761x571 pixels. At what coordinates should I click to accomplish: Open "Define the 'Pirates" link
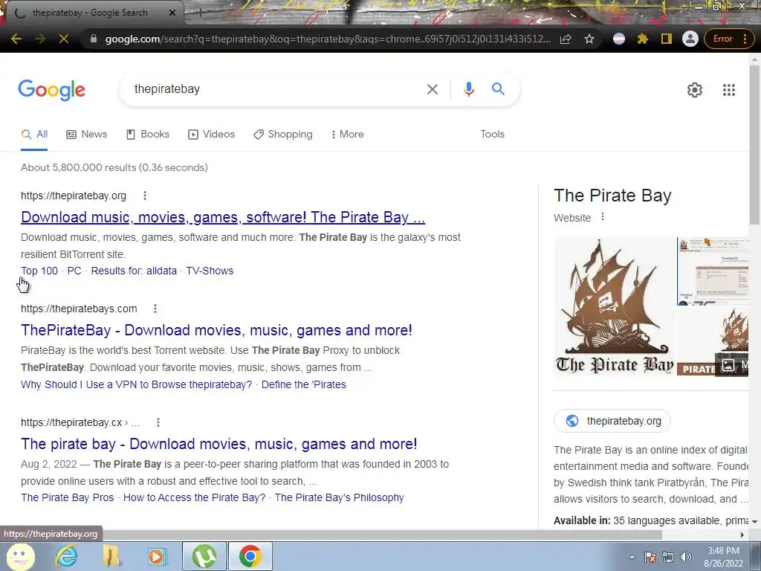(x=304, y=384)
